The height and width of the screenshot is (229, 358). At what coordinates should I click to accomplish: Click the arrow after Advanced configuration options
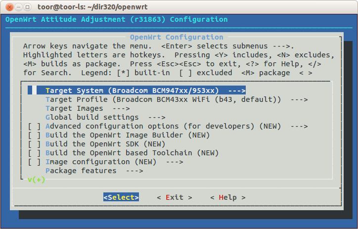(x=299, y=126)
